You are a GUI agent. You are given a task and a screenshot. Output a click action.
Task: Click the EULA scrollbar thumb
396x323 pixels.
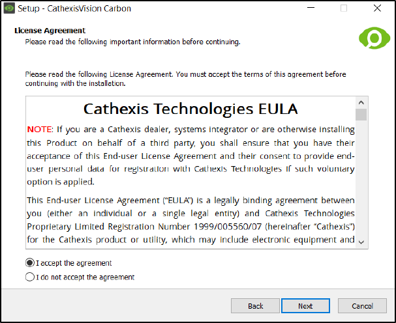pos(361,115)
